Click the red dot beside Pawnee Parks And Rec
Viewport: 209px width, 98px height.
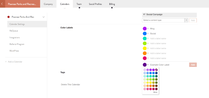coord(8,17)
